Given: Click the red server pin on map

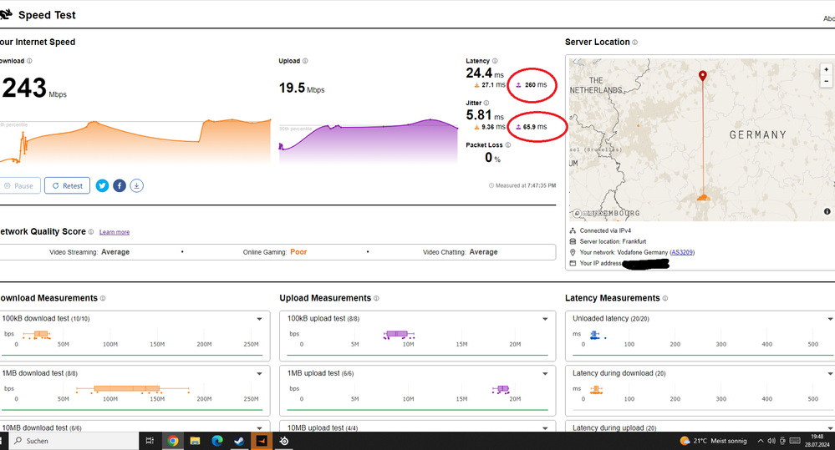Looking at the screenshot, I should pos(703,75).
